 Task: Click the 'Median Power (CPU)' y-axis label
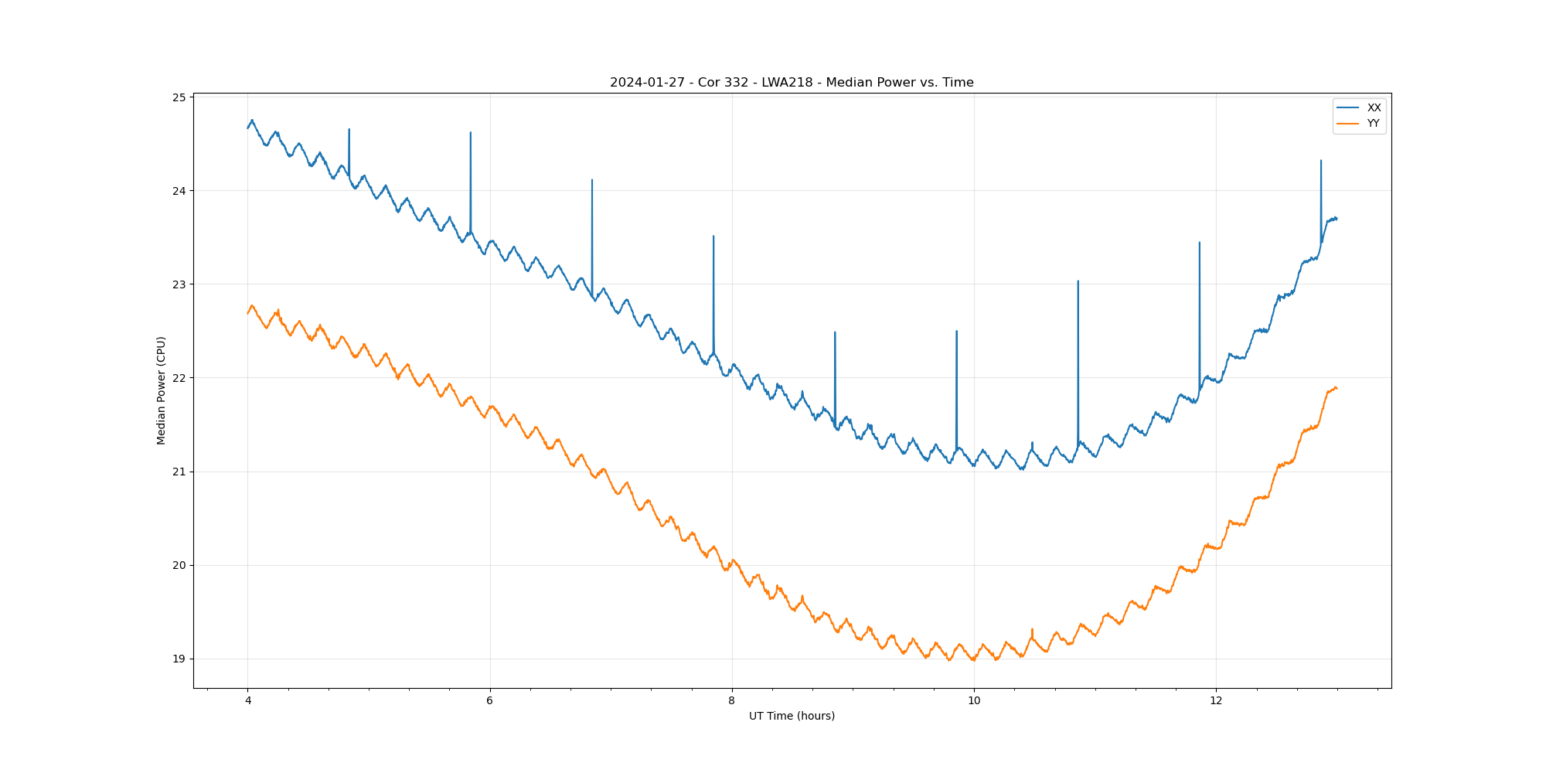click(x=162, y=390)
